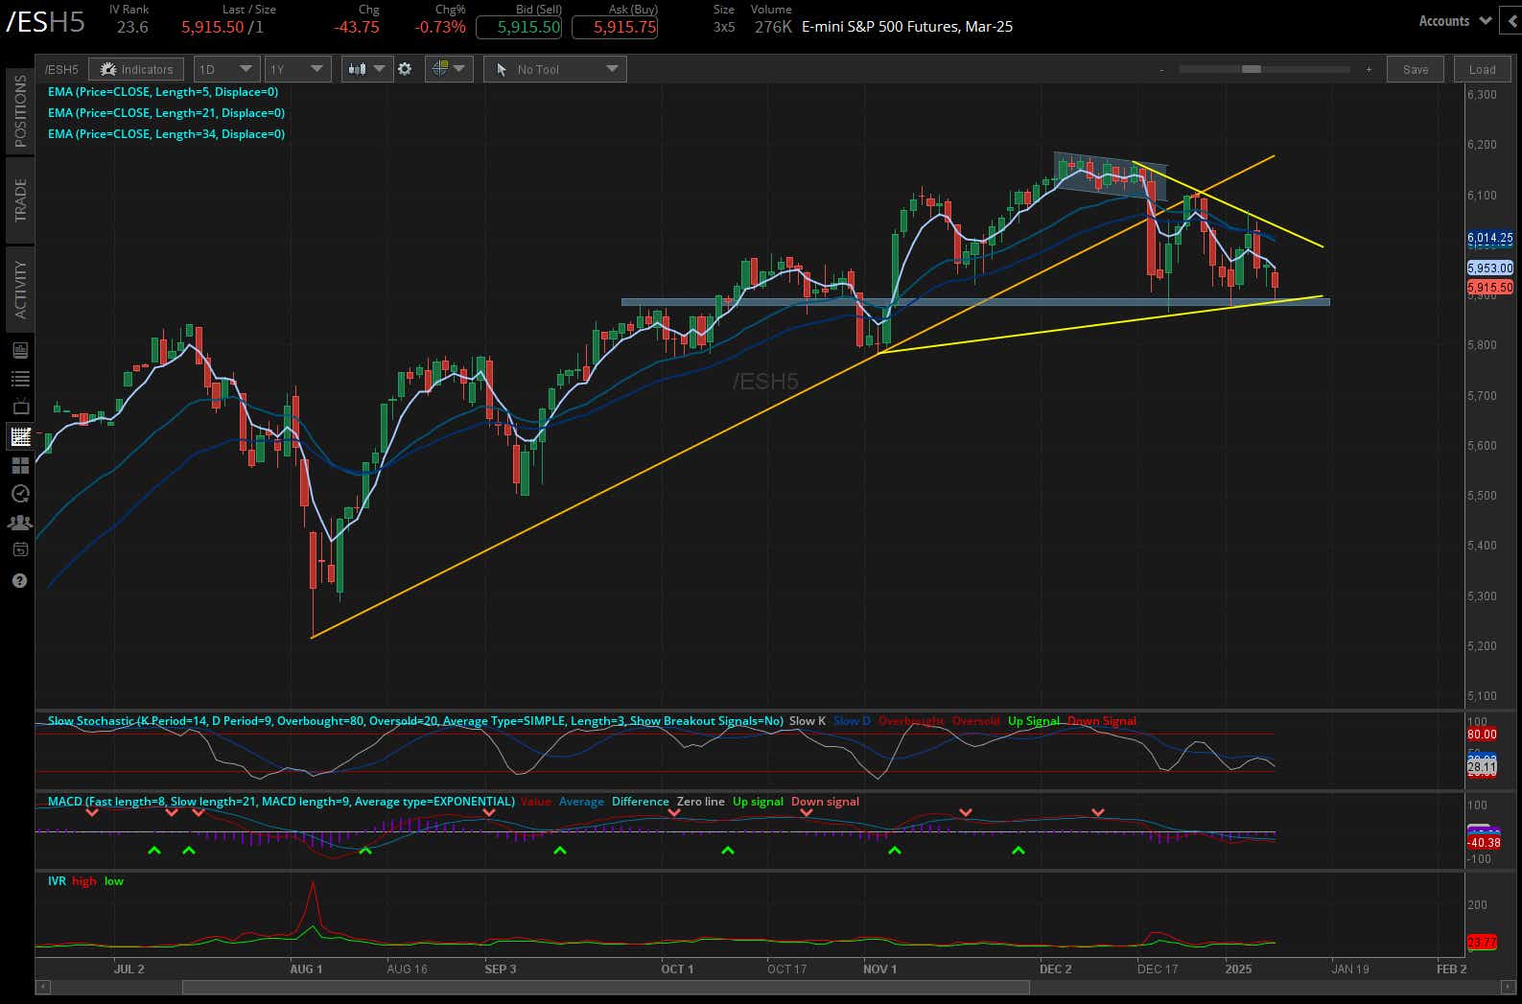1522x1004 pixels.
Task: Open the 1Y range dropdown
Action: pos(297,69)
